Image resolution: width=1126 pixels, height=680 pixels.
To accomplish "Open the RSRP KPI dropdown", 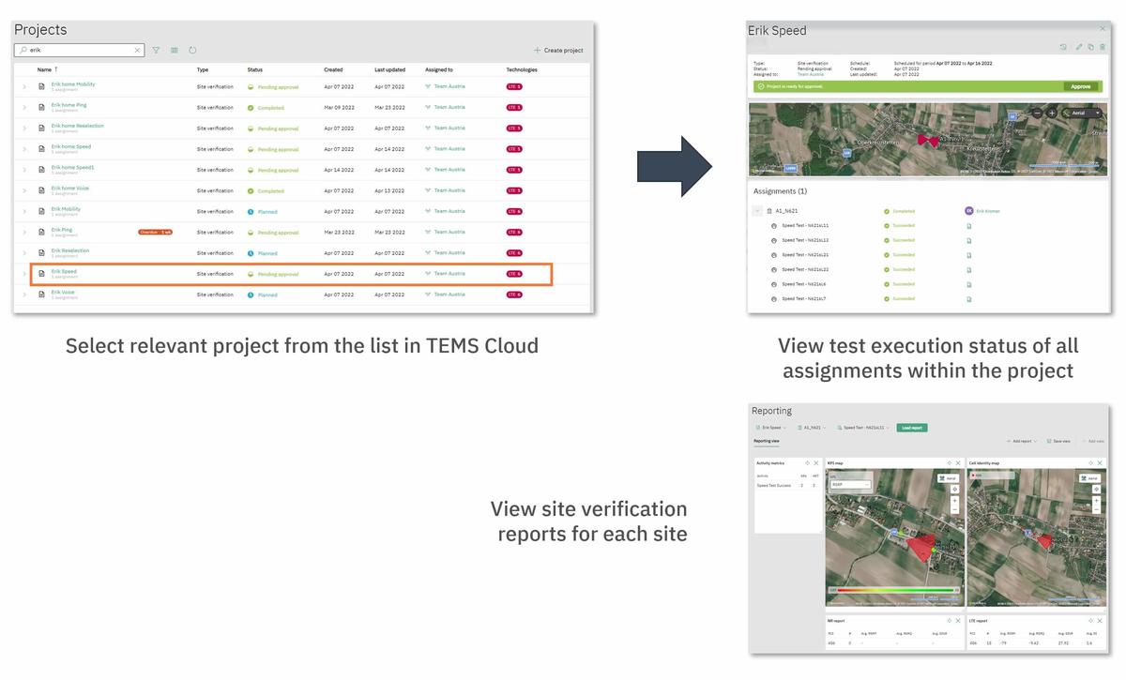I will pyautogui.click(x=850, y=484).
